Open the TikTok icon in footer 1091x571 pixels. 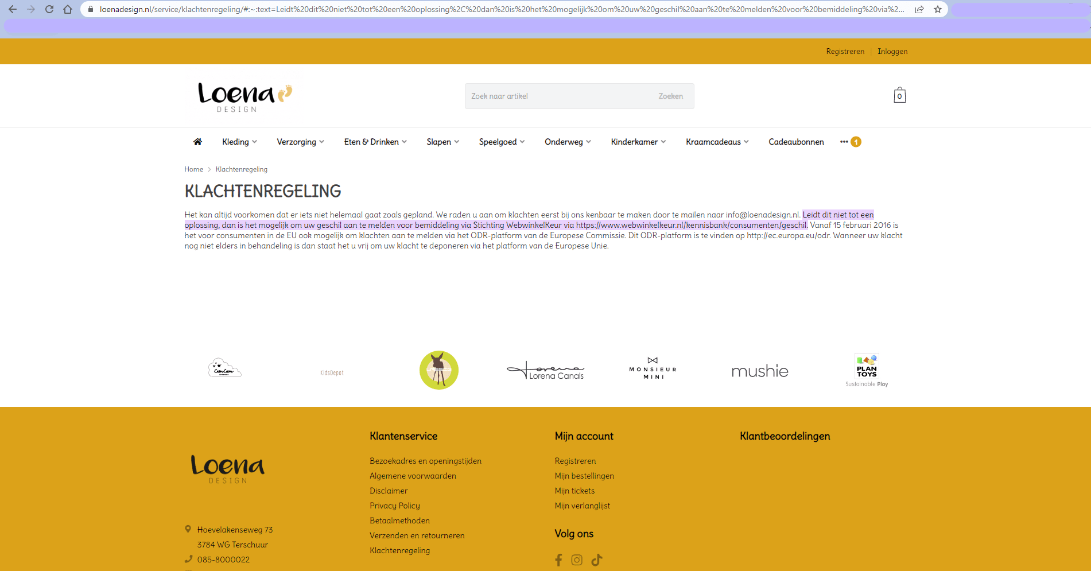[x=597, y=560]
